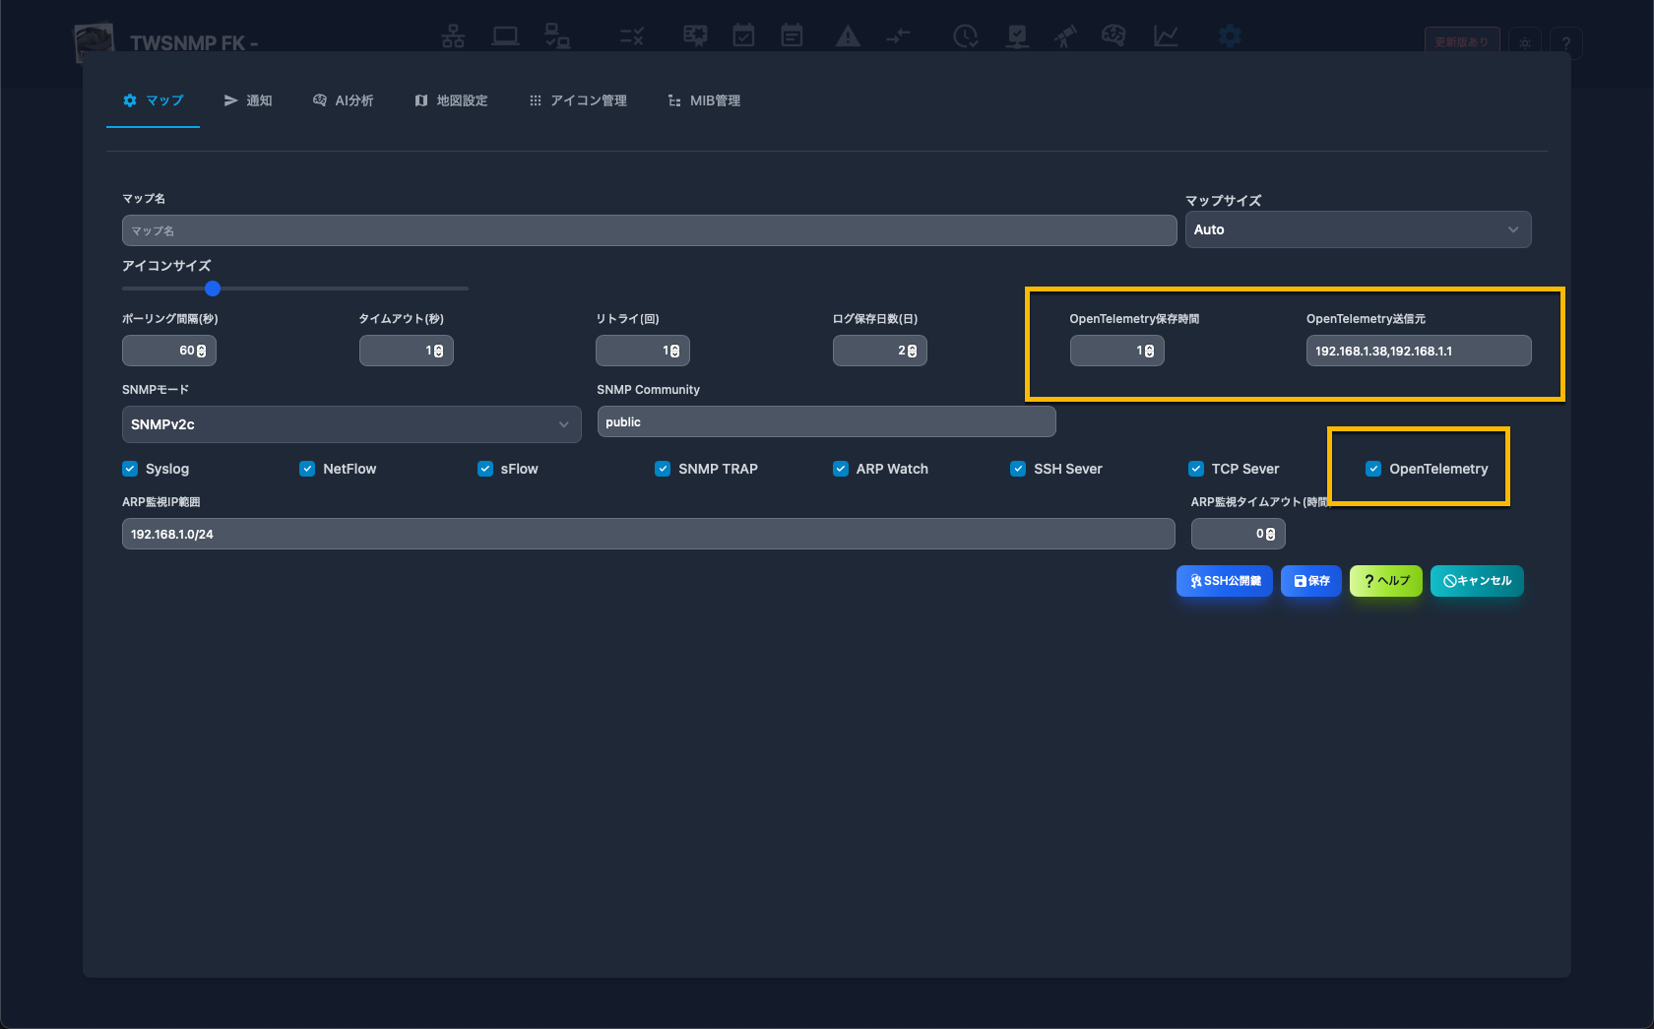This screenshot has height=1029, width=1654.
Task: Click the blue 保存 save button
Action: [x=1311, y=581]
